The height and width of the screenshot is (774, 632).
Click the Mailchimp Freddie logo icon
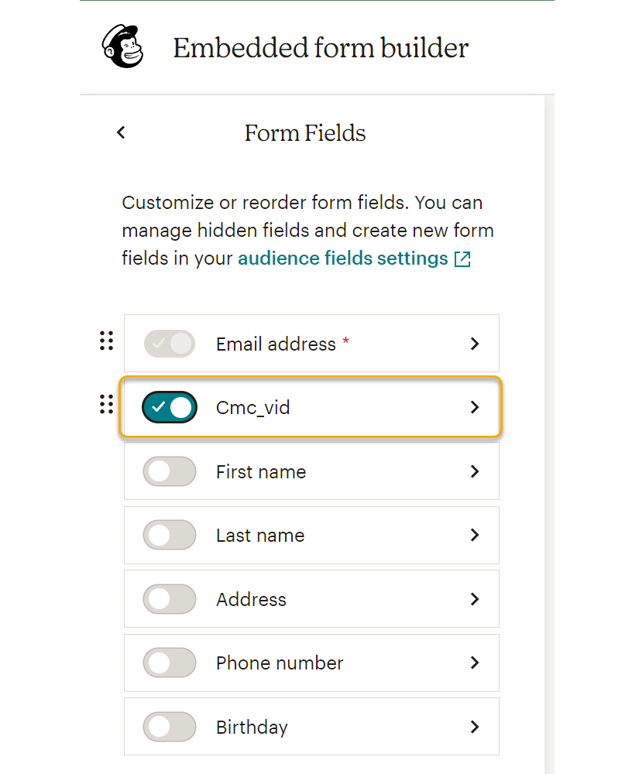click(x=124, y=47)
